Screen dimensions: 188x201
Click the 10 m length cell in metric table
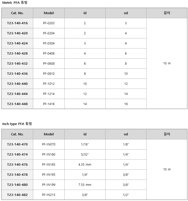click(x=167, y=63)
